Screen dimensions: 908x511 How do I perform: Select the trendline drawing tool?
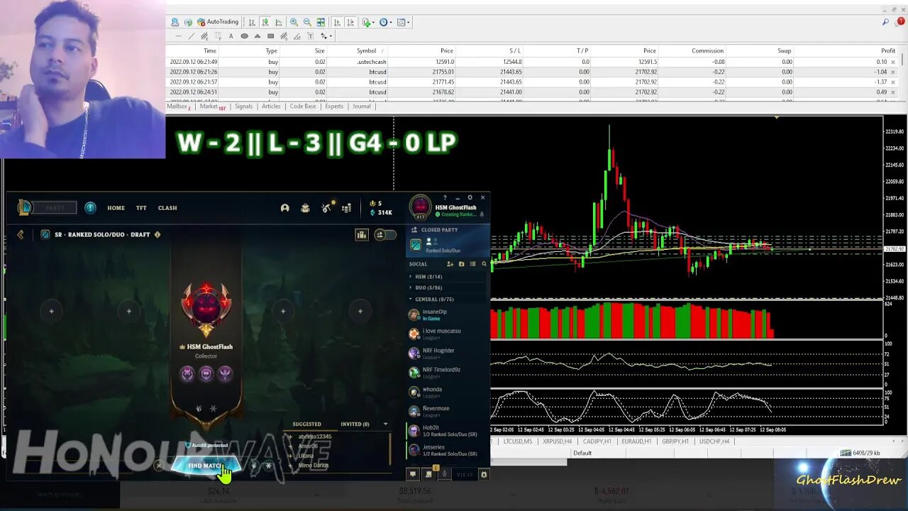tap(192, 36)
